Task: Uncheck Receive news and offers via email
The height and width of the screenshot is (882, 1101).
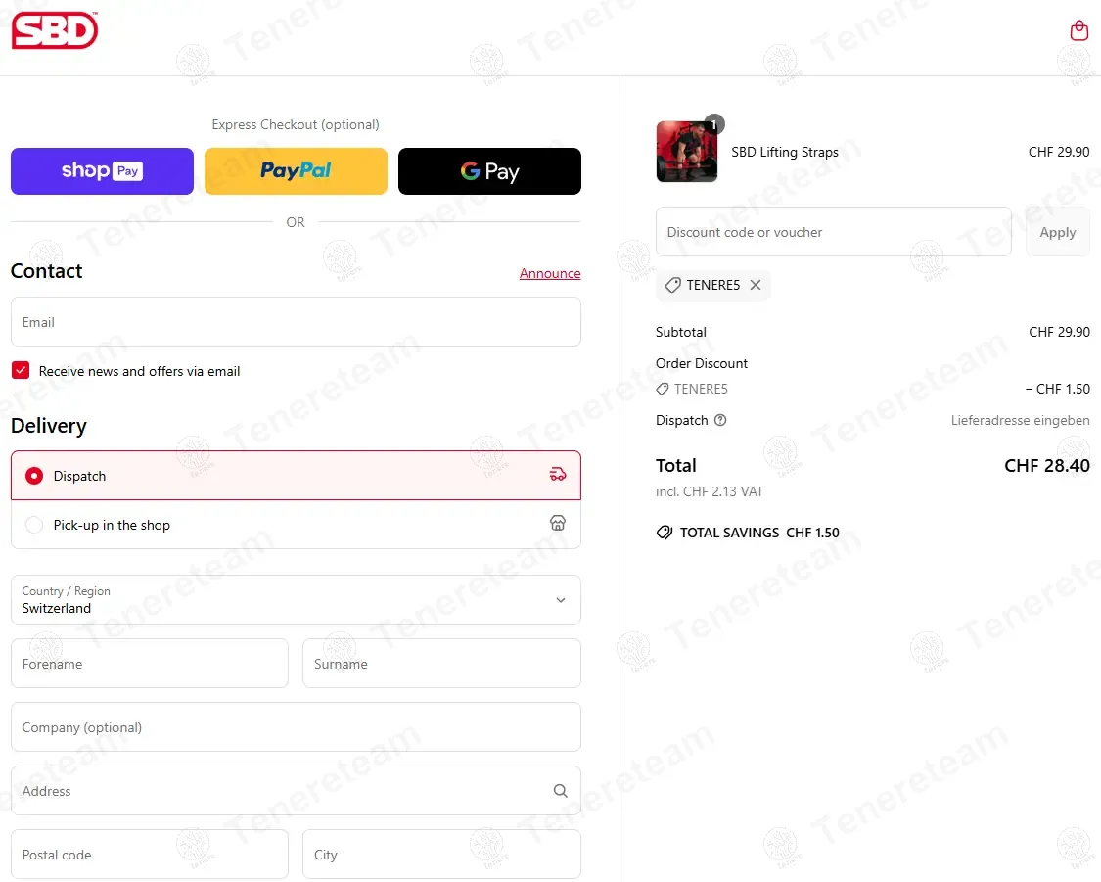Action: [x=22, y=370]
